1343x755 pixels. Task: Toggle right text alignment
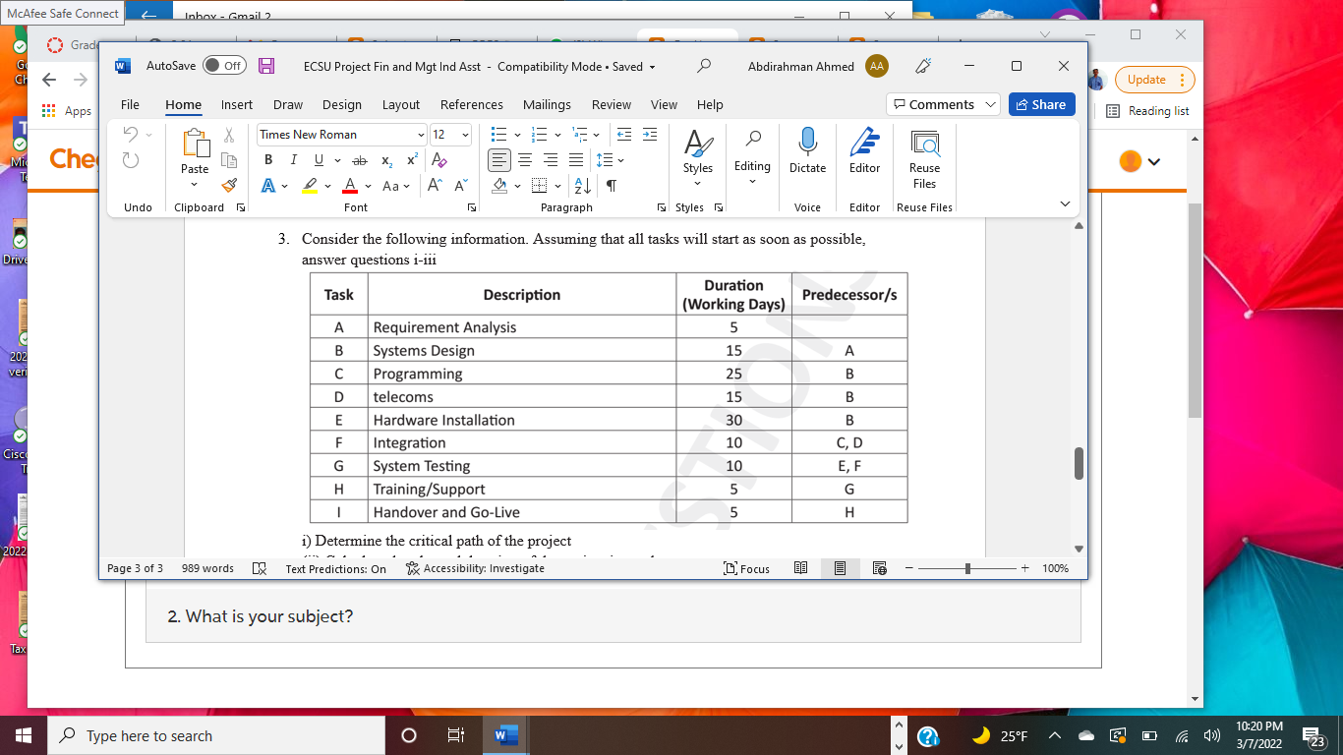(x=551, y=160)
